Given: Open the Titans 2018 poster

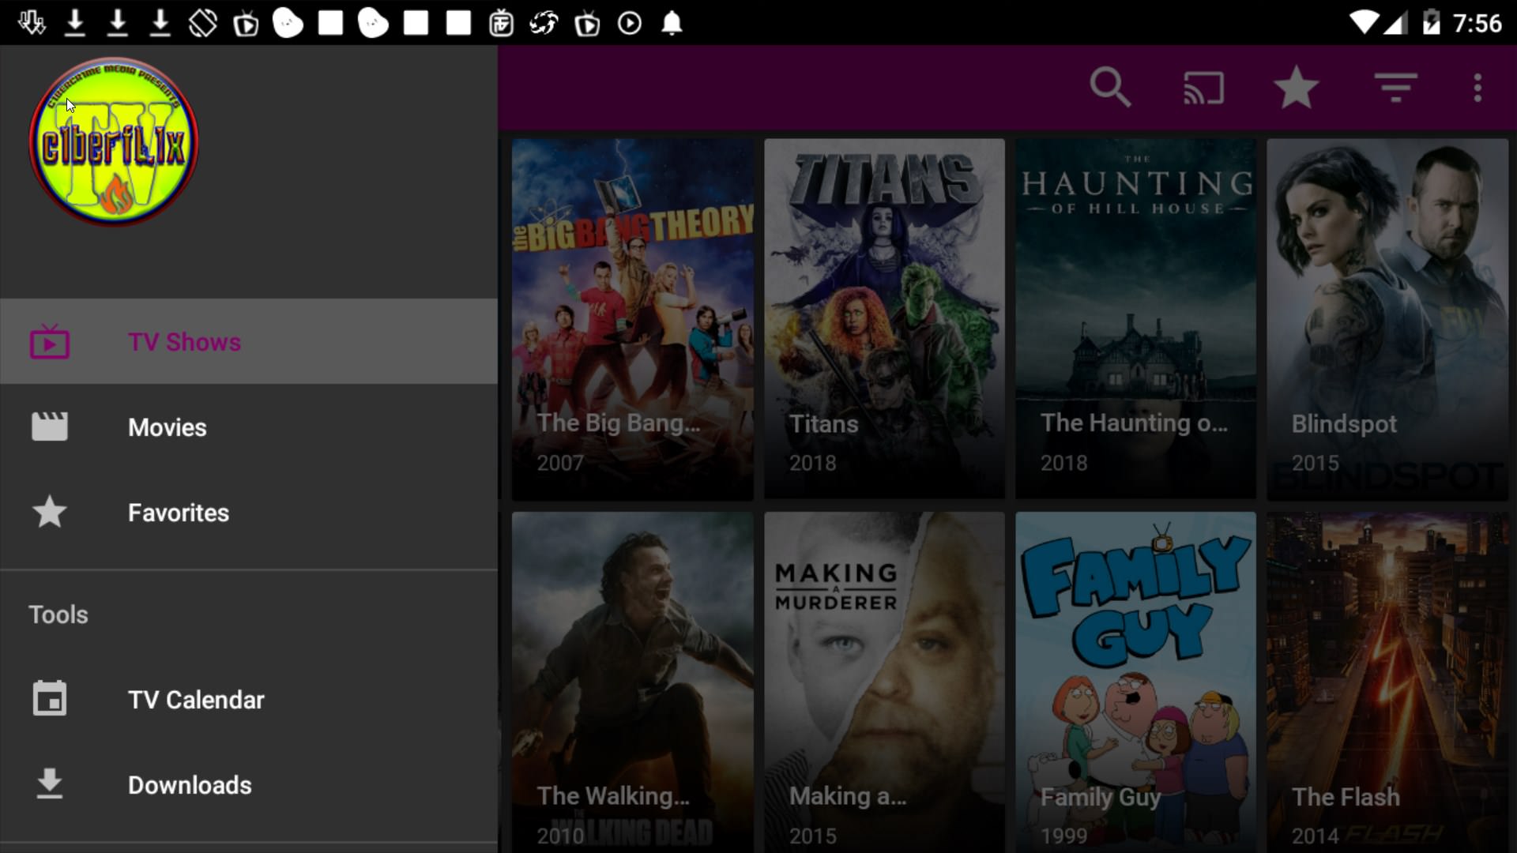Looking at the screenshot, I should (x=884, y=319).
